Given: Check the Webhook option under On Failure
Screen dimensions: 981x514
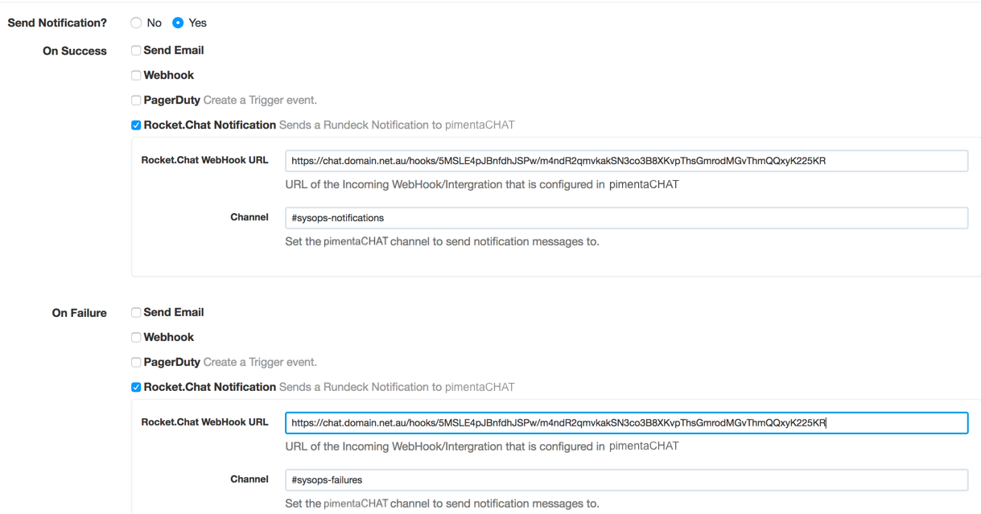Looking at the screenshot, I should [x=136, y=337].
